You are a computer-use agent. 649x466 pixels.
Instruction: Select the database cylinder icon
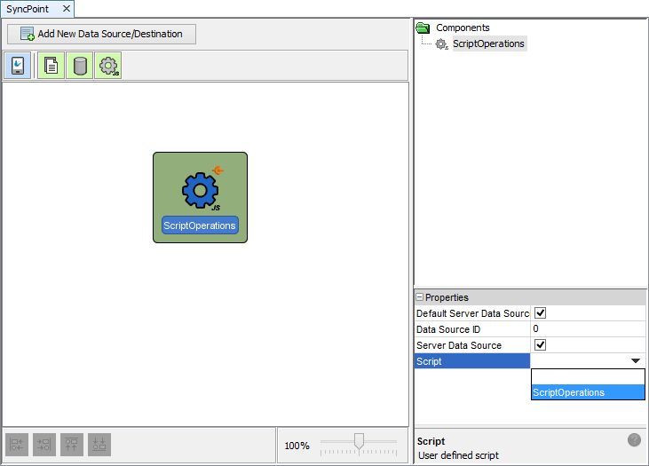[80, 66]
